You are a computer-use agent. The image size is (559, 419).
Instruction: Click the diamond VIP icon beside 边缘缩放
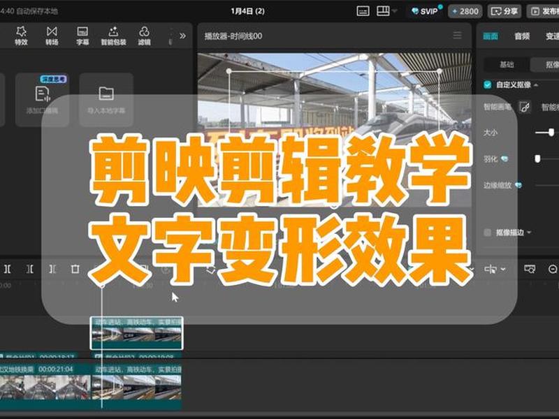(x=518, y=185)
